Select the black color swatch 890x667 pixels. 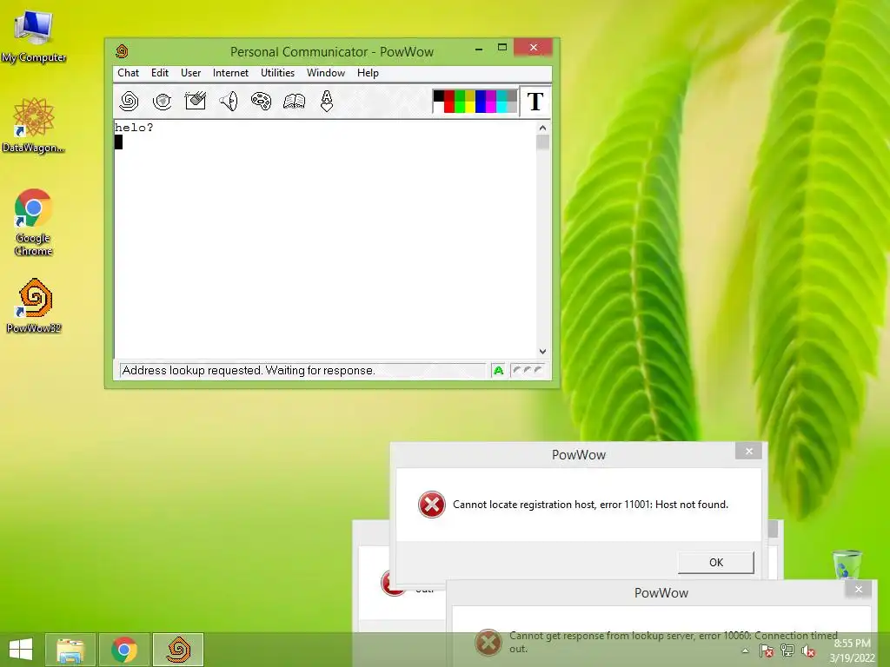pos(438,96)
